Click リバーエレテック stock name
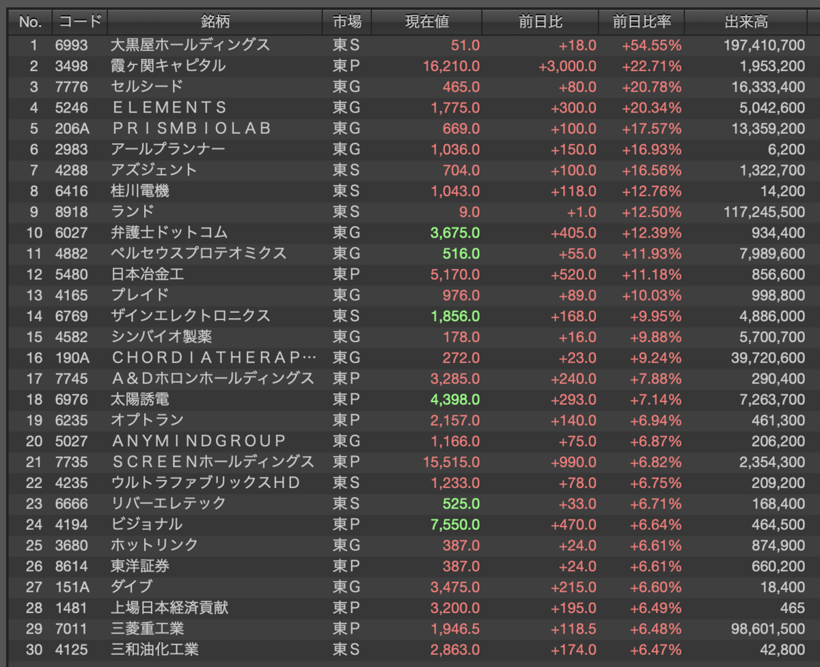This screenshot has height=667, width=820. tap(168, 503)
